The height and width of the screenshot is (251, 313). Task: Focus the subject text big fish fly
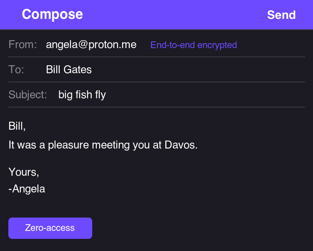82,95
